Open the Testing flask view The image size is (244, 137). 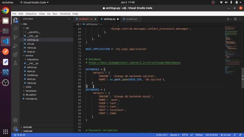pyautogui.click(x=15, y=63)
